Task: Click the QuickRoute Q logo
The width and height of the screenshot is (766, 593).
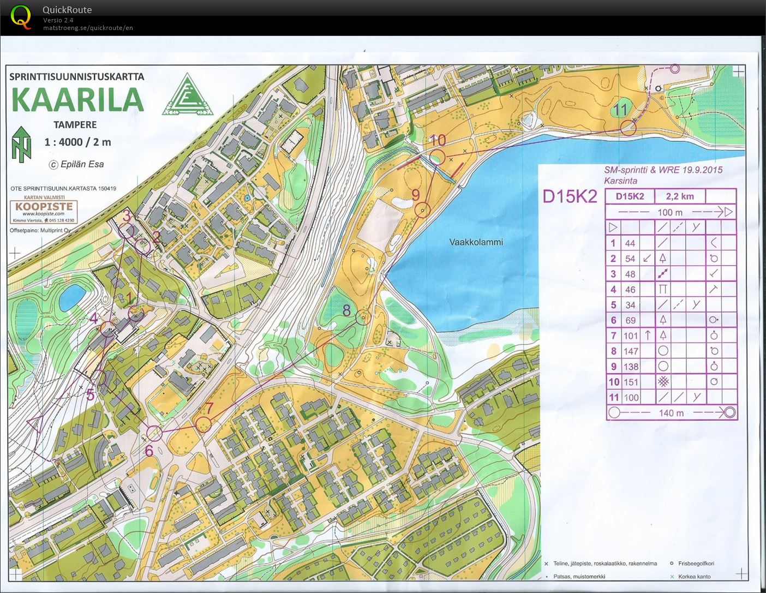Action: (21, 16)
